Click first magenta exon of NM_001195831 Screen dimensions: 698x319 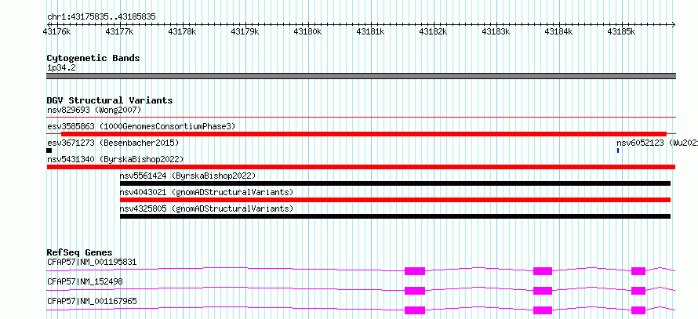pos(415,271)
